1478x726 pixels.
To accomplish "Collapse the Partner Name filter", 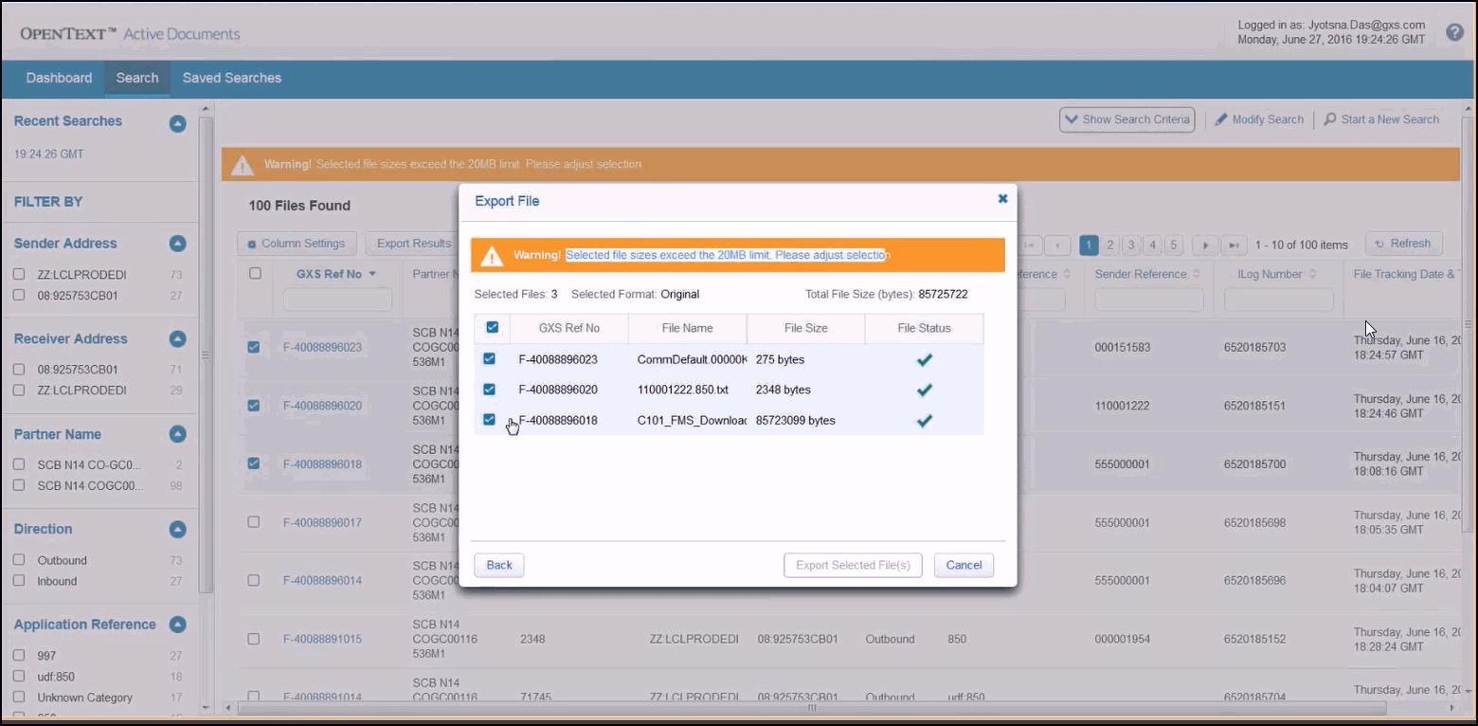I will pos(177,434).
